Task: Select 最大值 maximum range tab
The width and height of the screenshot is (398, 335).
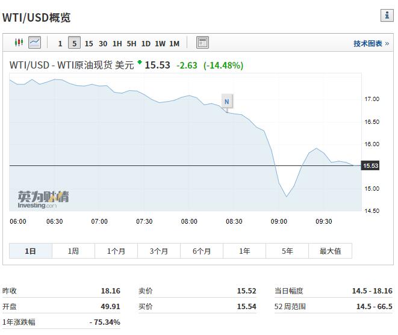Action: [330, 251]
